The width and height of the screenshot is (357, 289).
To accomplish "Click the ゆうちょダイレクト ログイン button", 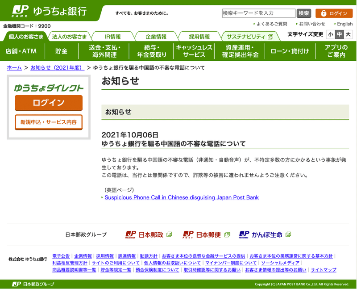I will pos(49,103).
